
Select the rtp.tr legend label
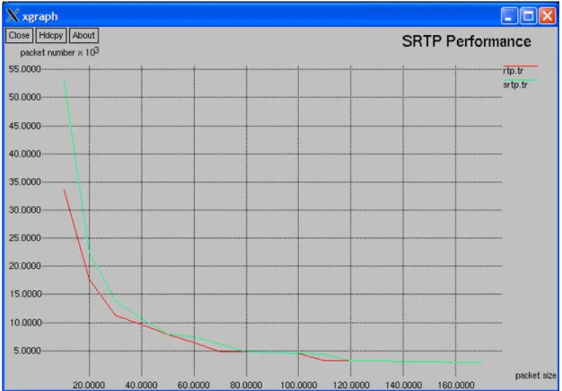pyautogui.click(x=514, y=71)
